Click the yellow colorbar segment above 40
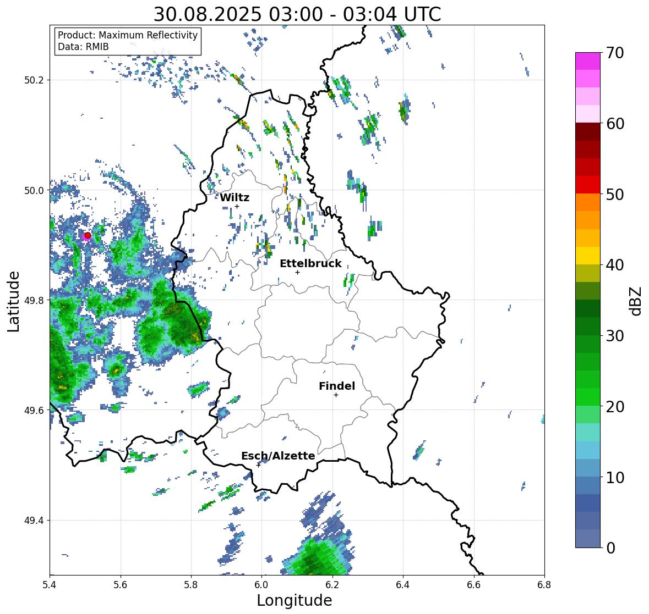 pos(588,256)
